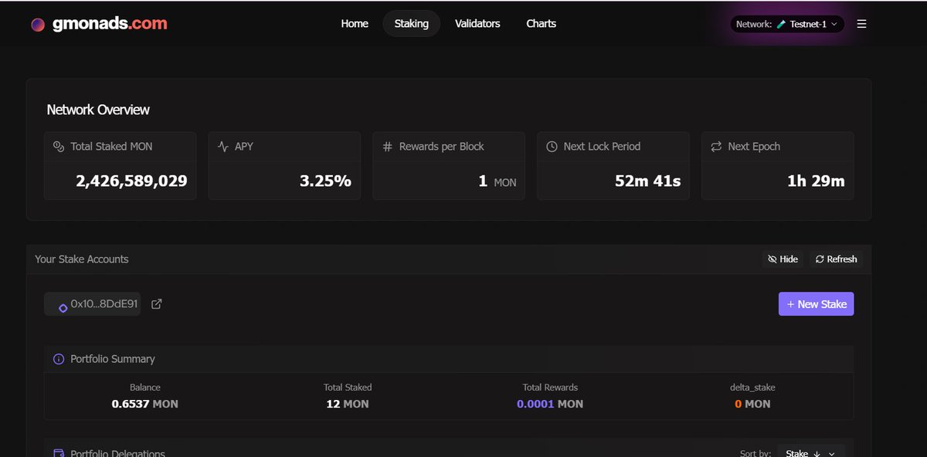
Task: Click the Total Staked MON coins icon
Action: pyautogui.click(x=58, y=147)
